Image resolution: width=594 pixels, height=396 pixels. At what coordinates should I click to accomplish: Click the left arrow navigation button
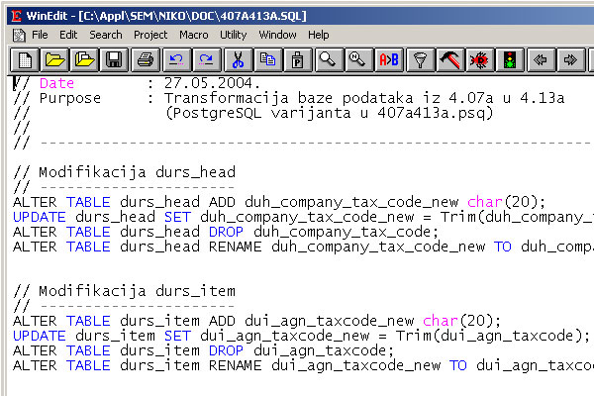pos(541,60)
